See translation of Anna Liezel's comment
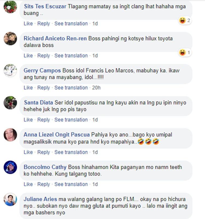 pyautogui.click(x=71, y=152)
